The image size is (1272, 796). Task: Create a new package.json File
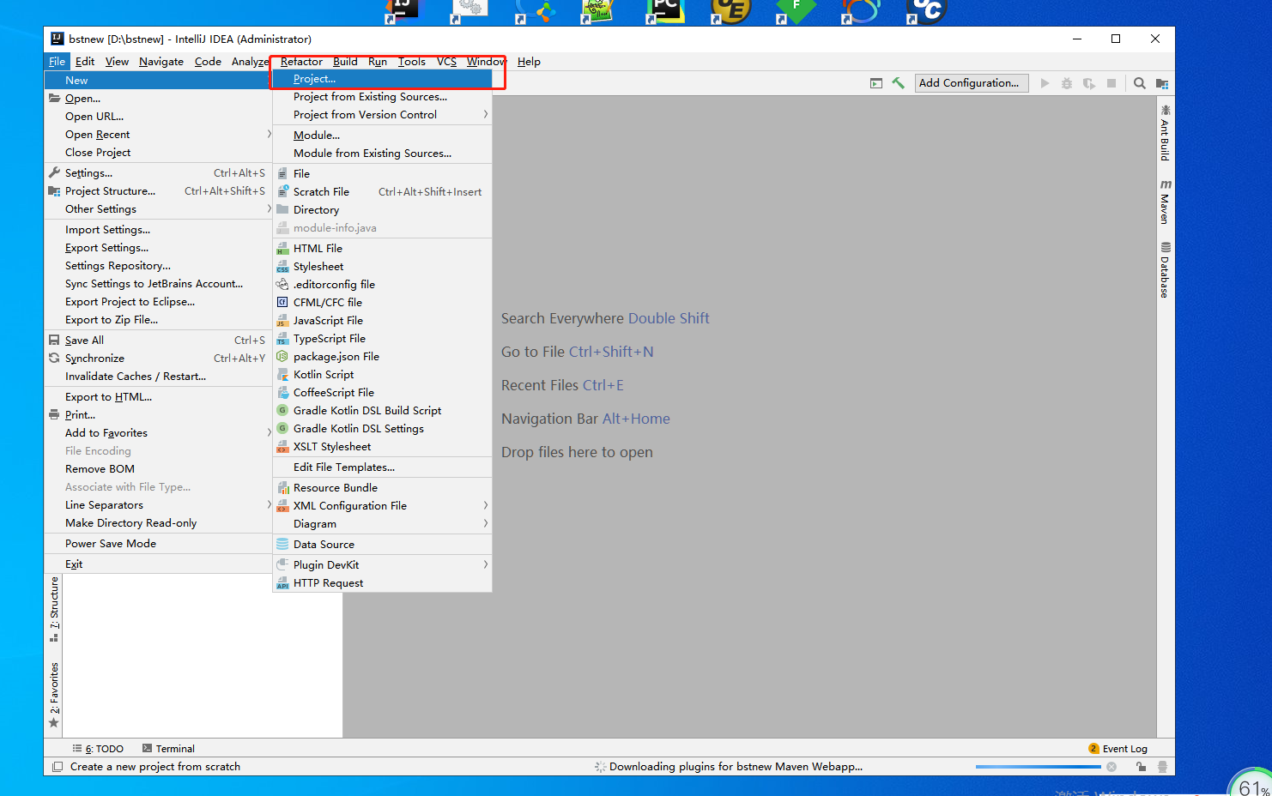click(382, 357)
